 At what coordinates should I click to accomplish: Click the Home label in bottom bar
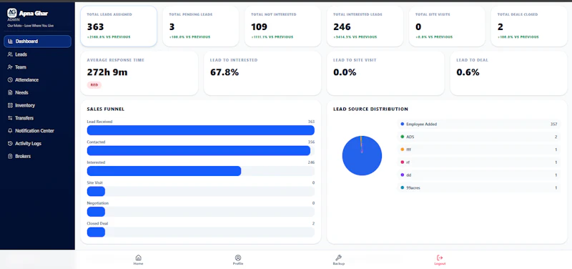[138, 263]
